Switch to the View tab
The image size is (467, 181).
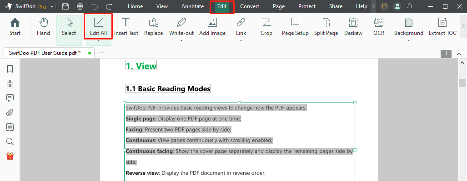pyautogui.click(x=162, y=6)
